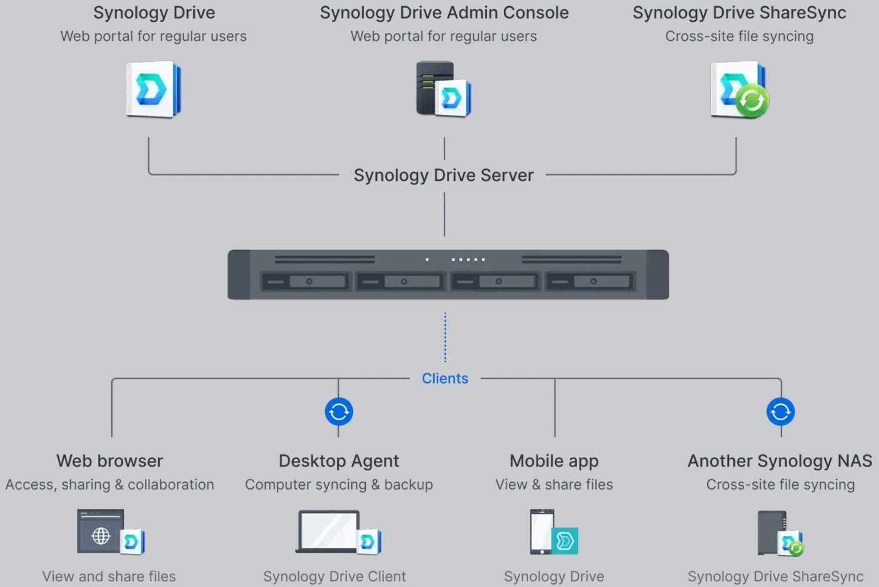Click the sync icon above Another Synology NAS
879x587 pixels.
[780, 411]
